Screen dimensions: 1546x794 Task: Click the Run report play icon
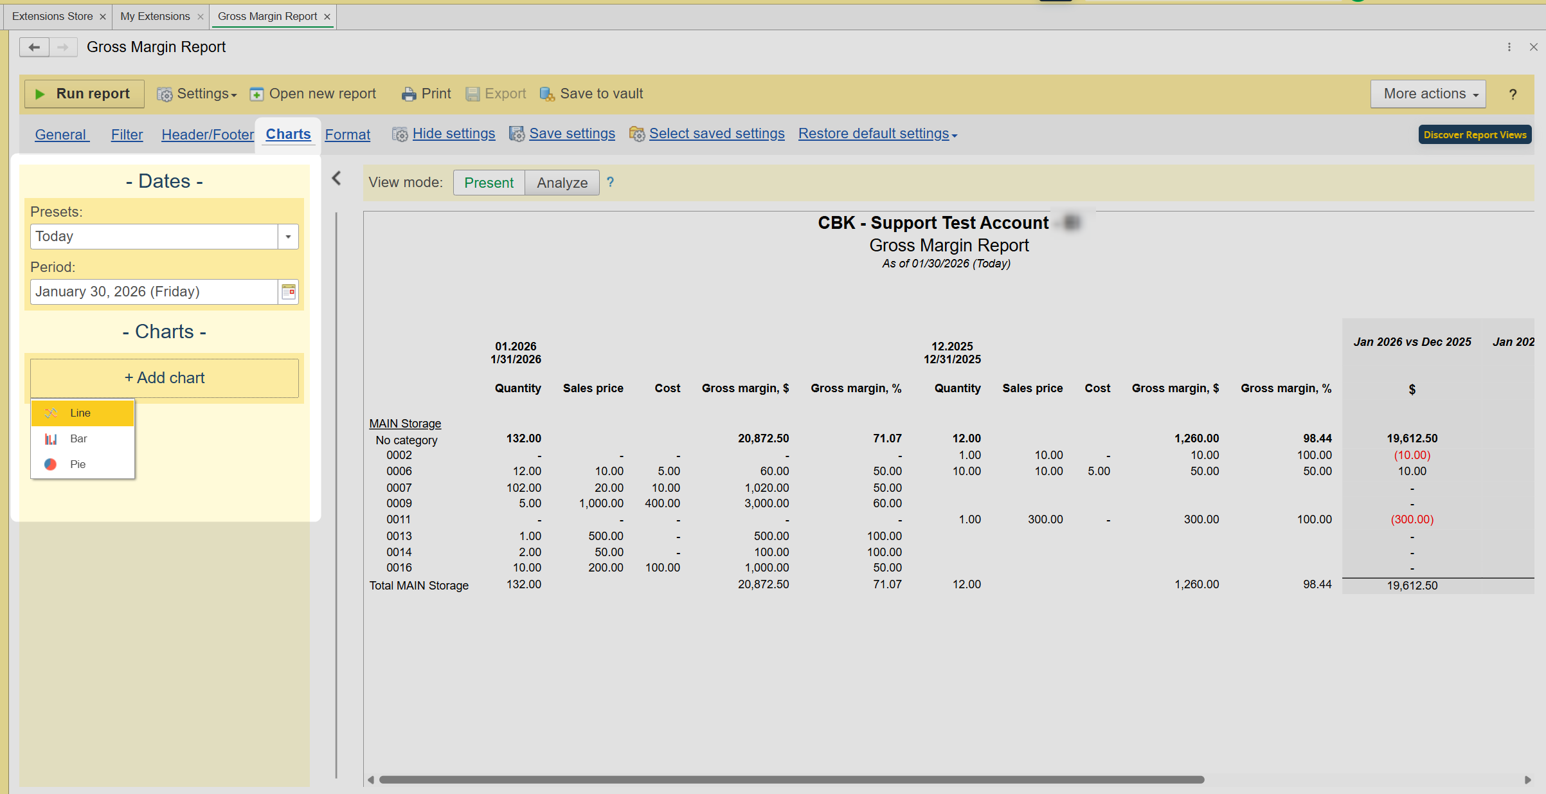point(40,94)
